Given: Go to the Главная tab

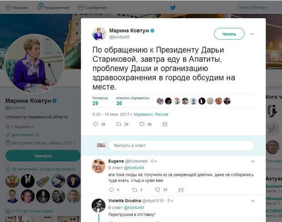Looking at the screenshot, I should pos(17,8).
